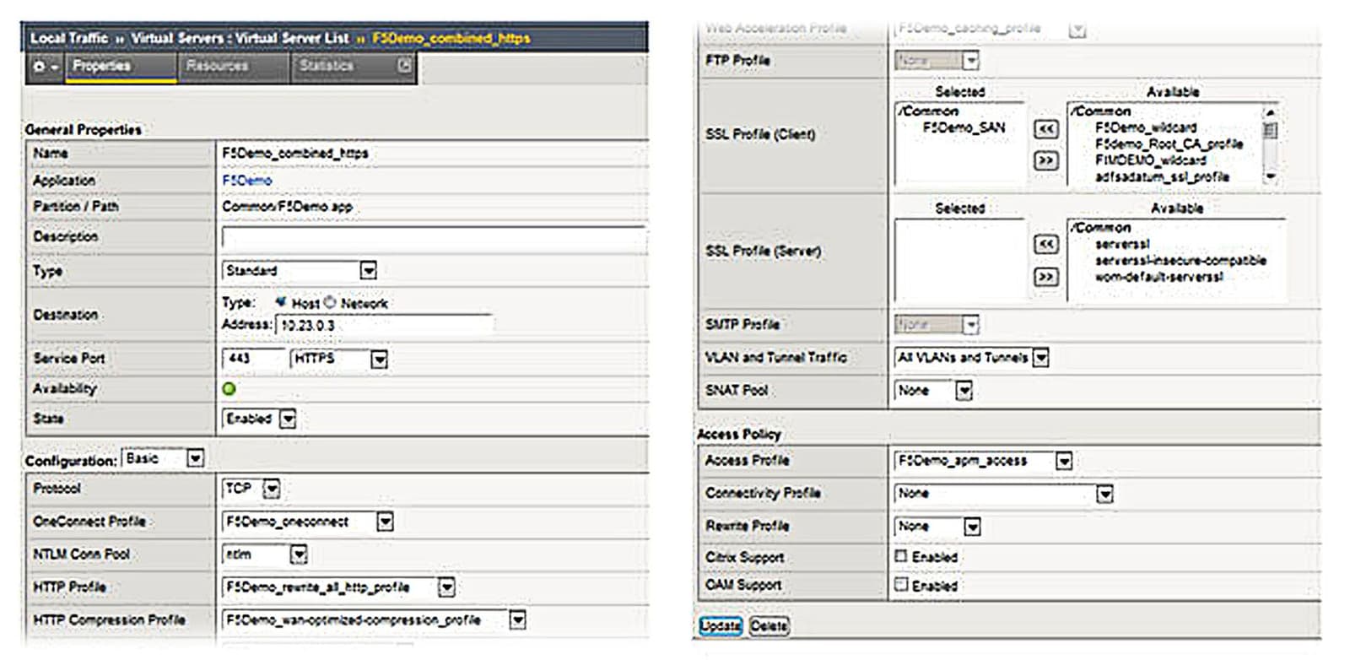Click the green Availability status indicator
Viewport: 1350px width, 660px height.
[229, 389]
